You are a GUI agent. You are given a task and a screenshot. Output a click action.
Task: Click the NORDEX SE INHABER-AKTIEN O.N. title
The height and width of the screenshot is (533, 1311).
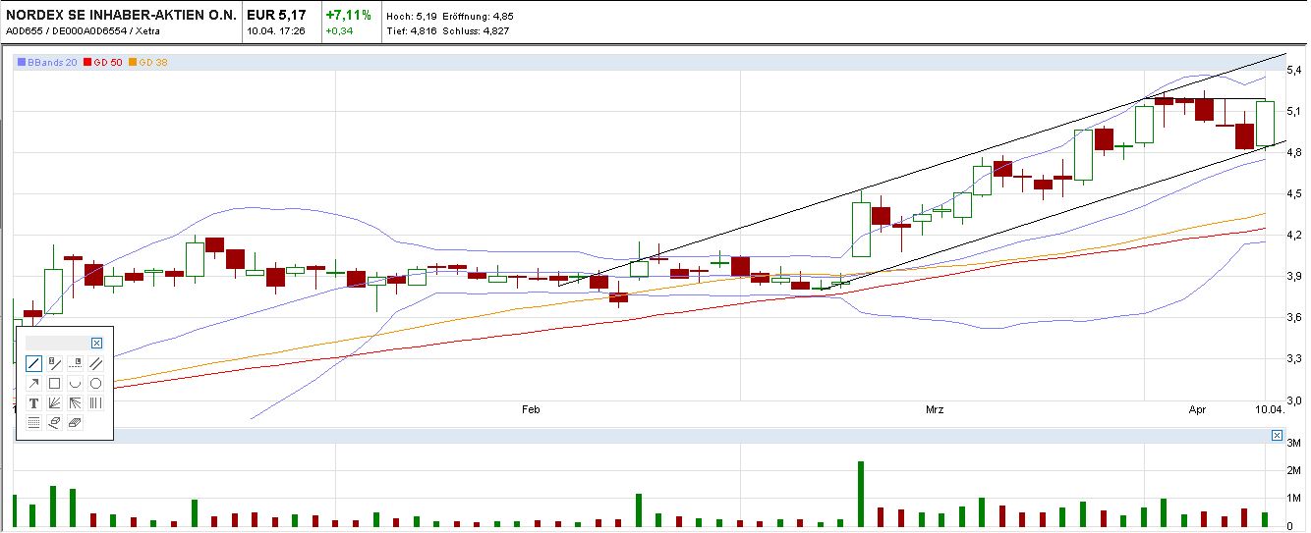click(121, 16)
